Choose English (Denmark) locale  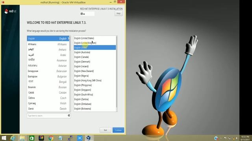tap(95, 62)
